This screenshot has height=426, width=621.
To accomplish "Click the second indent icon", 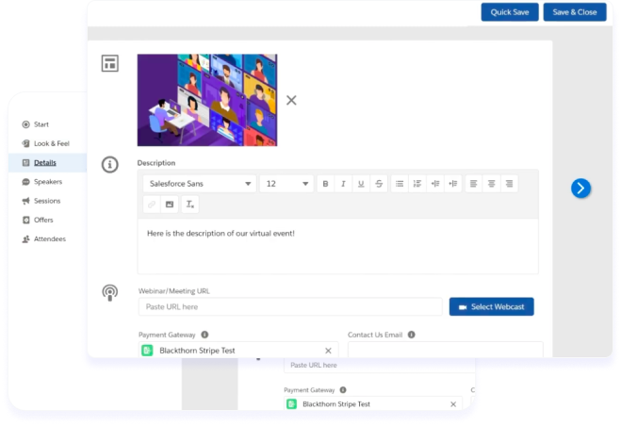I will (453, 184).
